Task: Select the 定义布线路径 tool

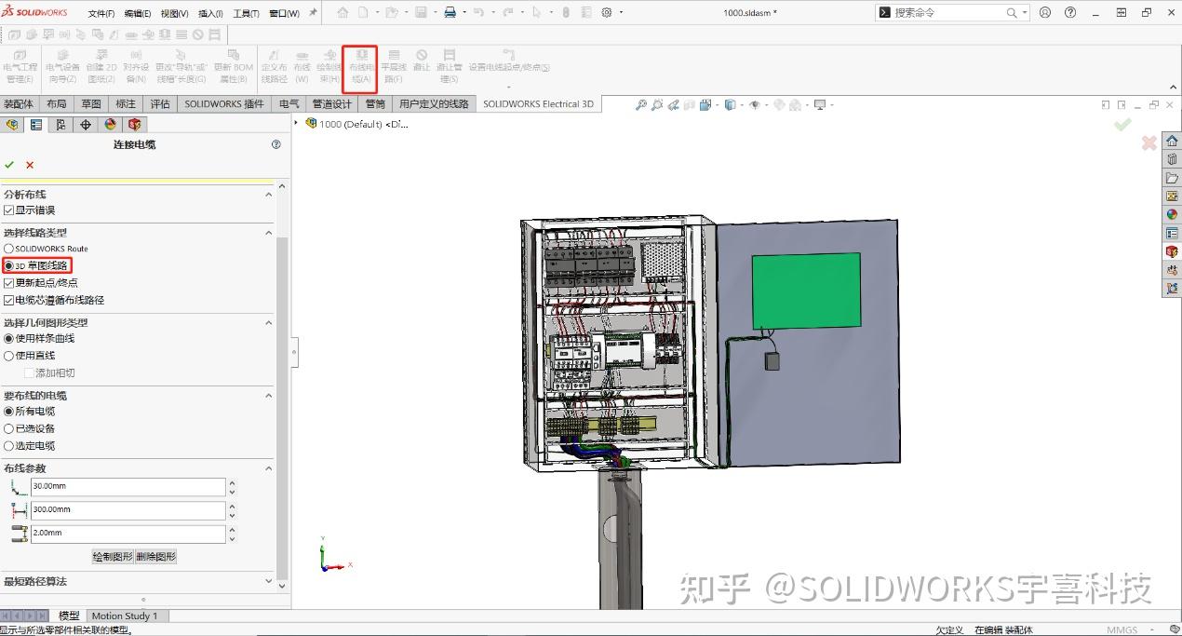Action: [275, 65]
